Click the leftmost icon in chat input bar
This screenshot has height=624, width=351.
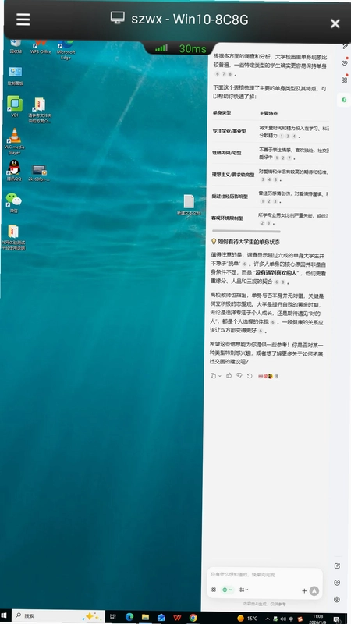[x=214, y=590]
